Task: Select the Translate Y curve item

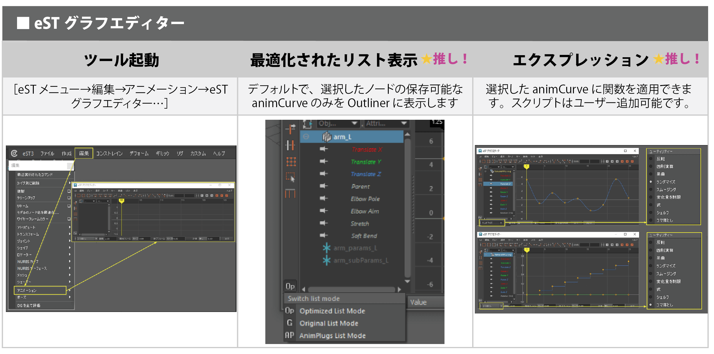Action: [x=366, y=162]
